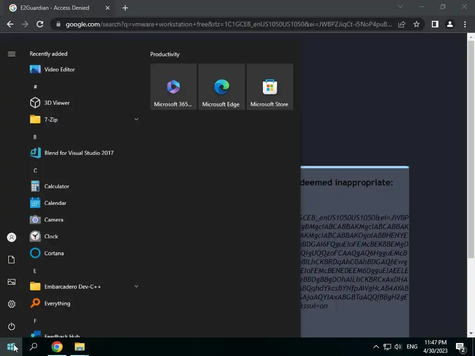Bookmark this page with the star
Screen dimensions: 475x356
coord(417,24)
